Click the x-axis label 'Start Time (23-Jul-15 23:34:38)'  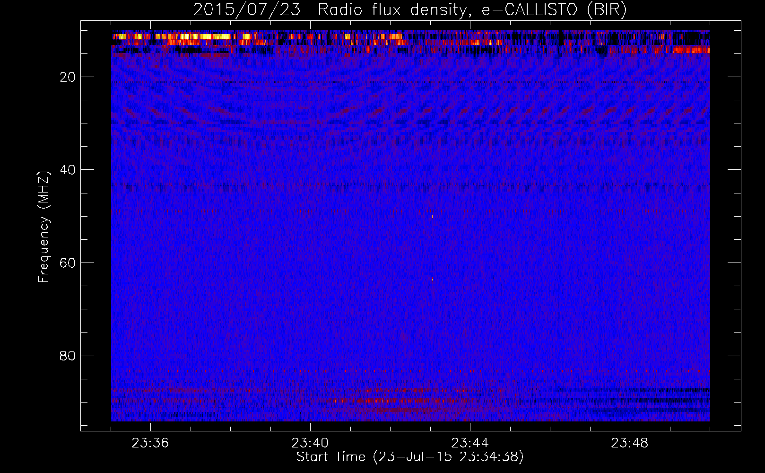[410, 457]
